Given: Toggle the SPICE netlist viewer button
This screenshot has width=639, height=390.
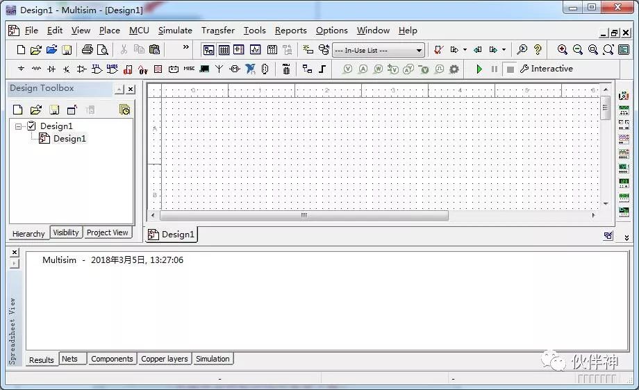Looking at the screenshot, I should pyautogui.click(x=239, y=50).
